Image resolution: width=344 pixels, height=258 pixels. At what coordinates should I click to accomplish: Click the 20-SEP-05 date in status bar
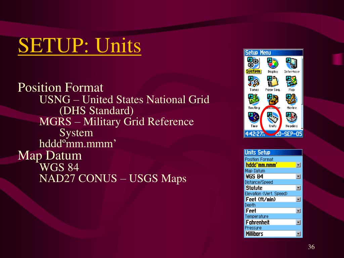289,134
